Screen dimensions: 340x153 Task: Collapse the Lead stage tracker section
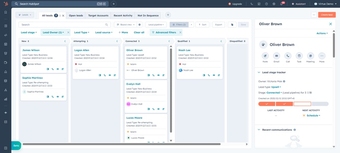click(258, 72)
